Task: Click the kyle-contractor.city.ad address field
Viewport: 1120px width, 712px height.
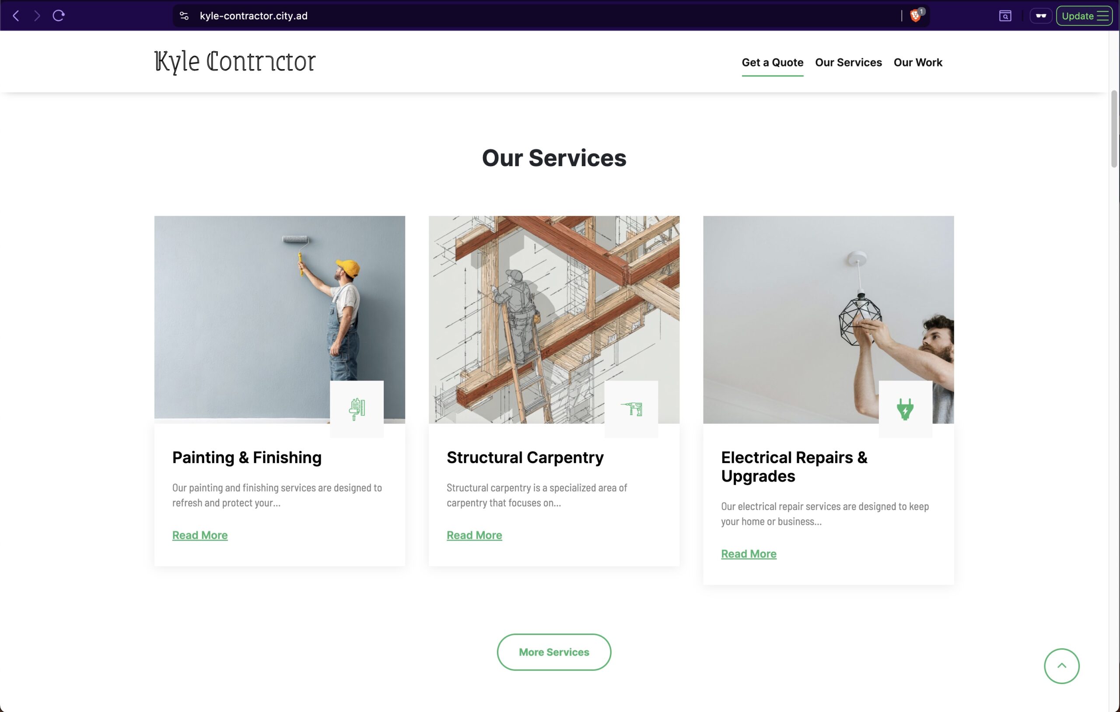Action: (535, 16)
